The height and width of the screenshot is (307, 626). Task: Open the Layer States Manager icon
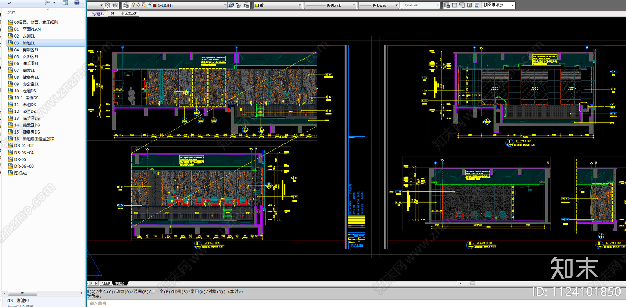click(246, 5)
